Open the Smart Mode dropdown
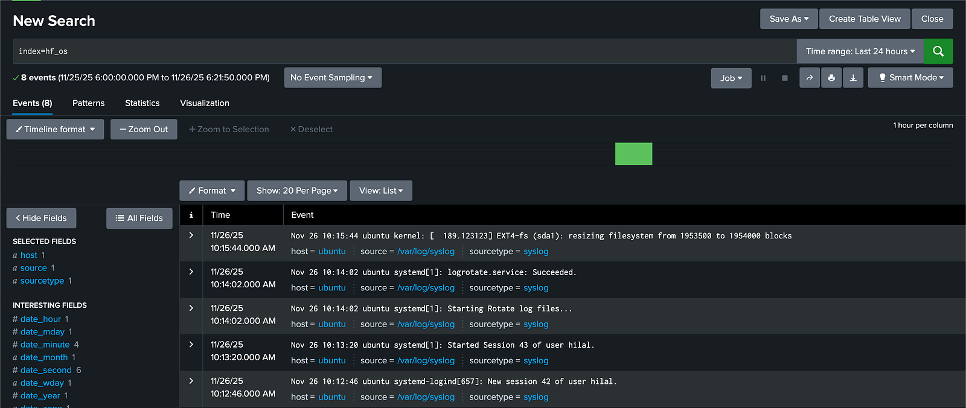 [910, 78]
